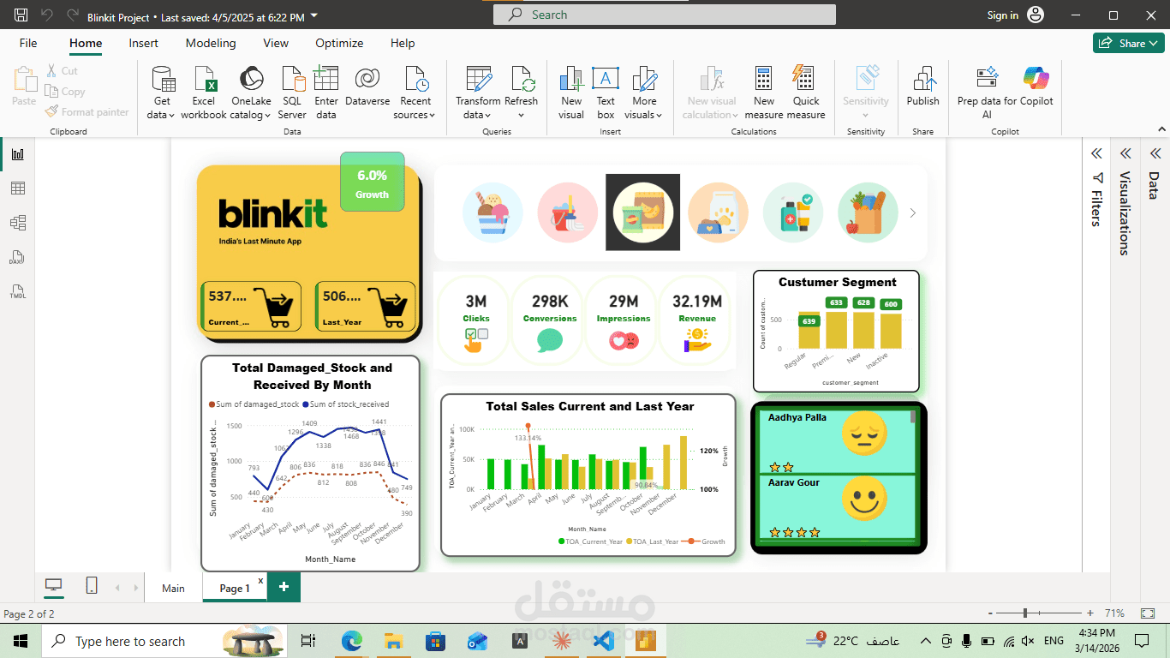
Task: Create a Quick measure
Action: [806, 93]
